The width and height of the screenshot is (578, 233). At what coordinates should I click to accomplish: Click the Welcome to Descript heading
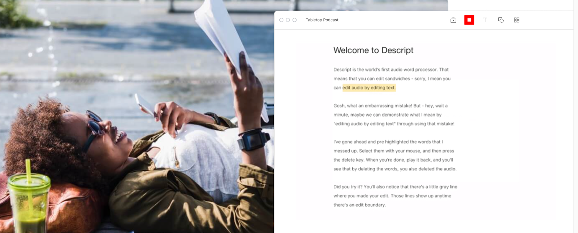pyautogui.click(x=373, y=50)
